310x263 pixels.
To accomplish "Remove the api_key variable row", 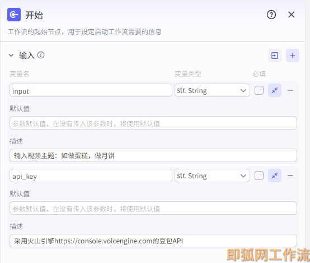I will click(x=290, y=176).
